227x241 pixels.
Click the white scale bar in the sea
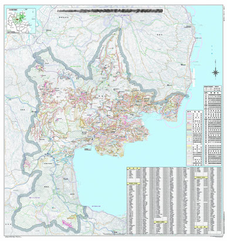point(194,77)
